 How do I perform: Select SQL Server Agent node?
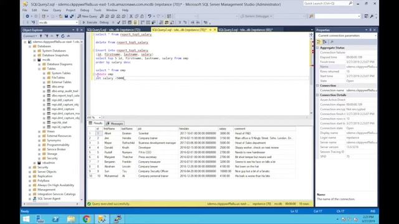tap(49, 198)
